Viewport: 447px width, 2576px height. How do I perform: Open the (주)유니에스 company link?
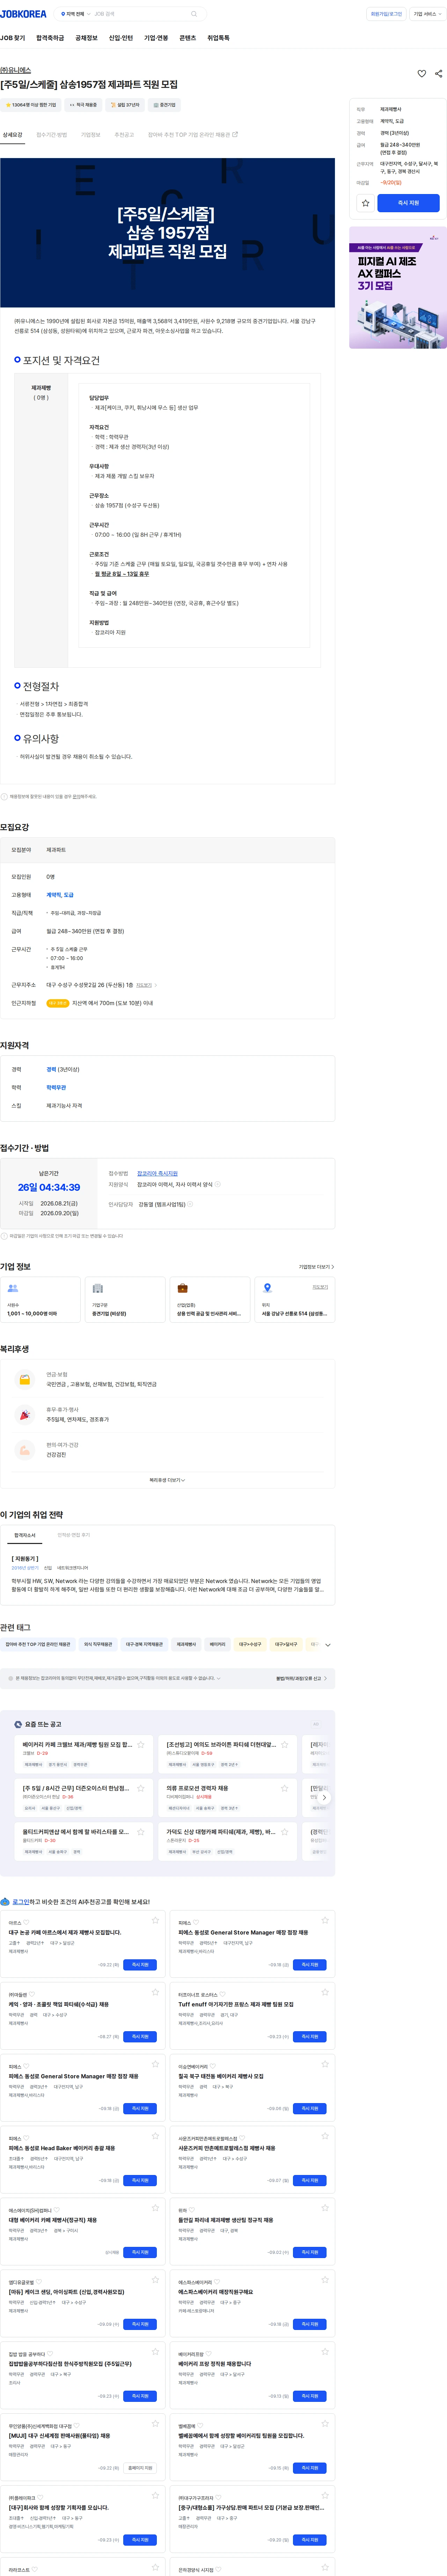coord(15,70)
